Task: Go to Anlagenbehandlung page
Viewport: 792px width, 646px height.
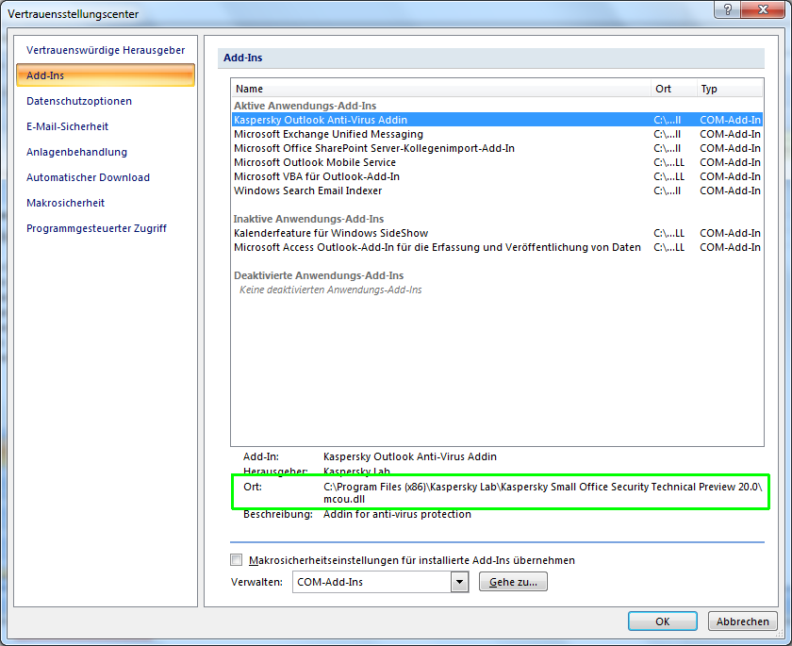Action: coord(76,152)
